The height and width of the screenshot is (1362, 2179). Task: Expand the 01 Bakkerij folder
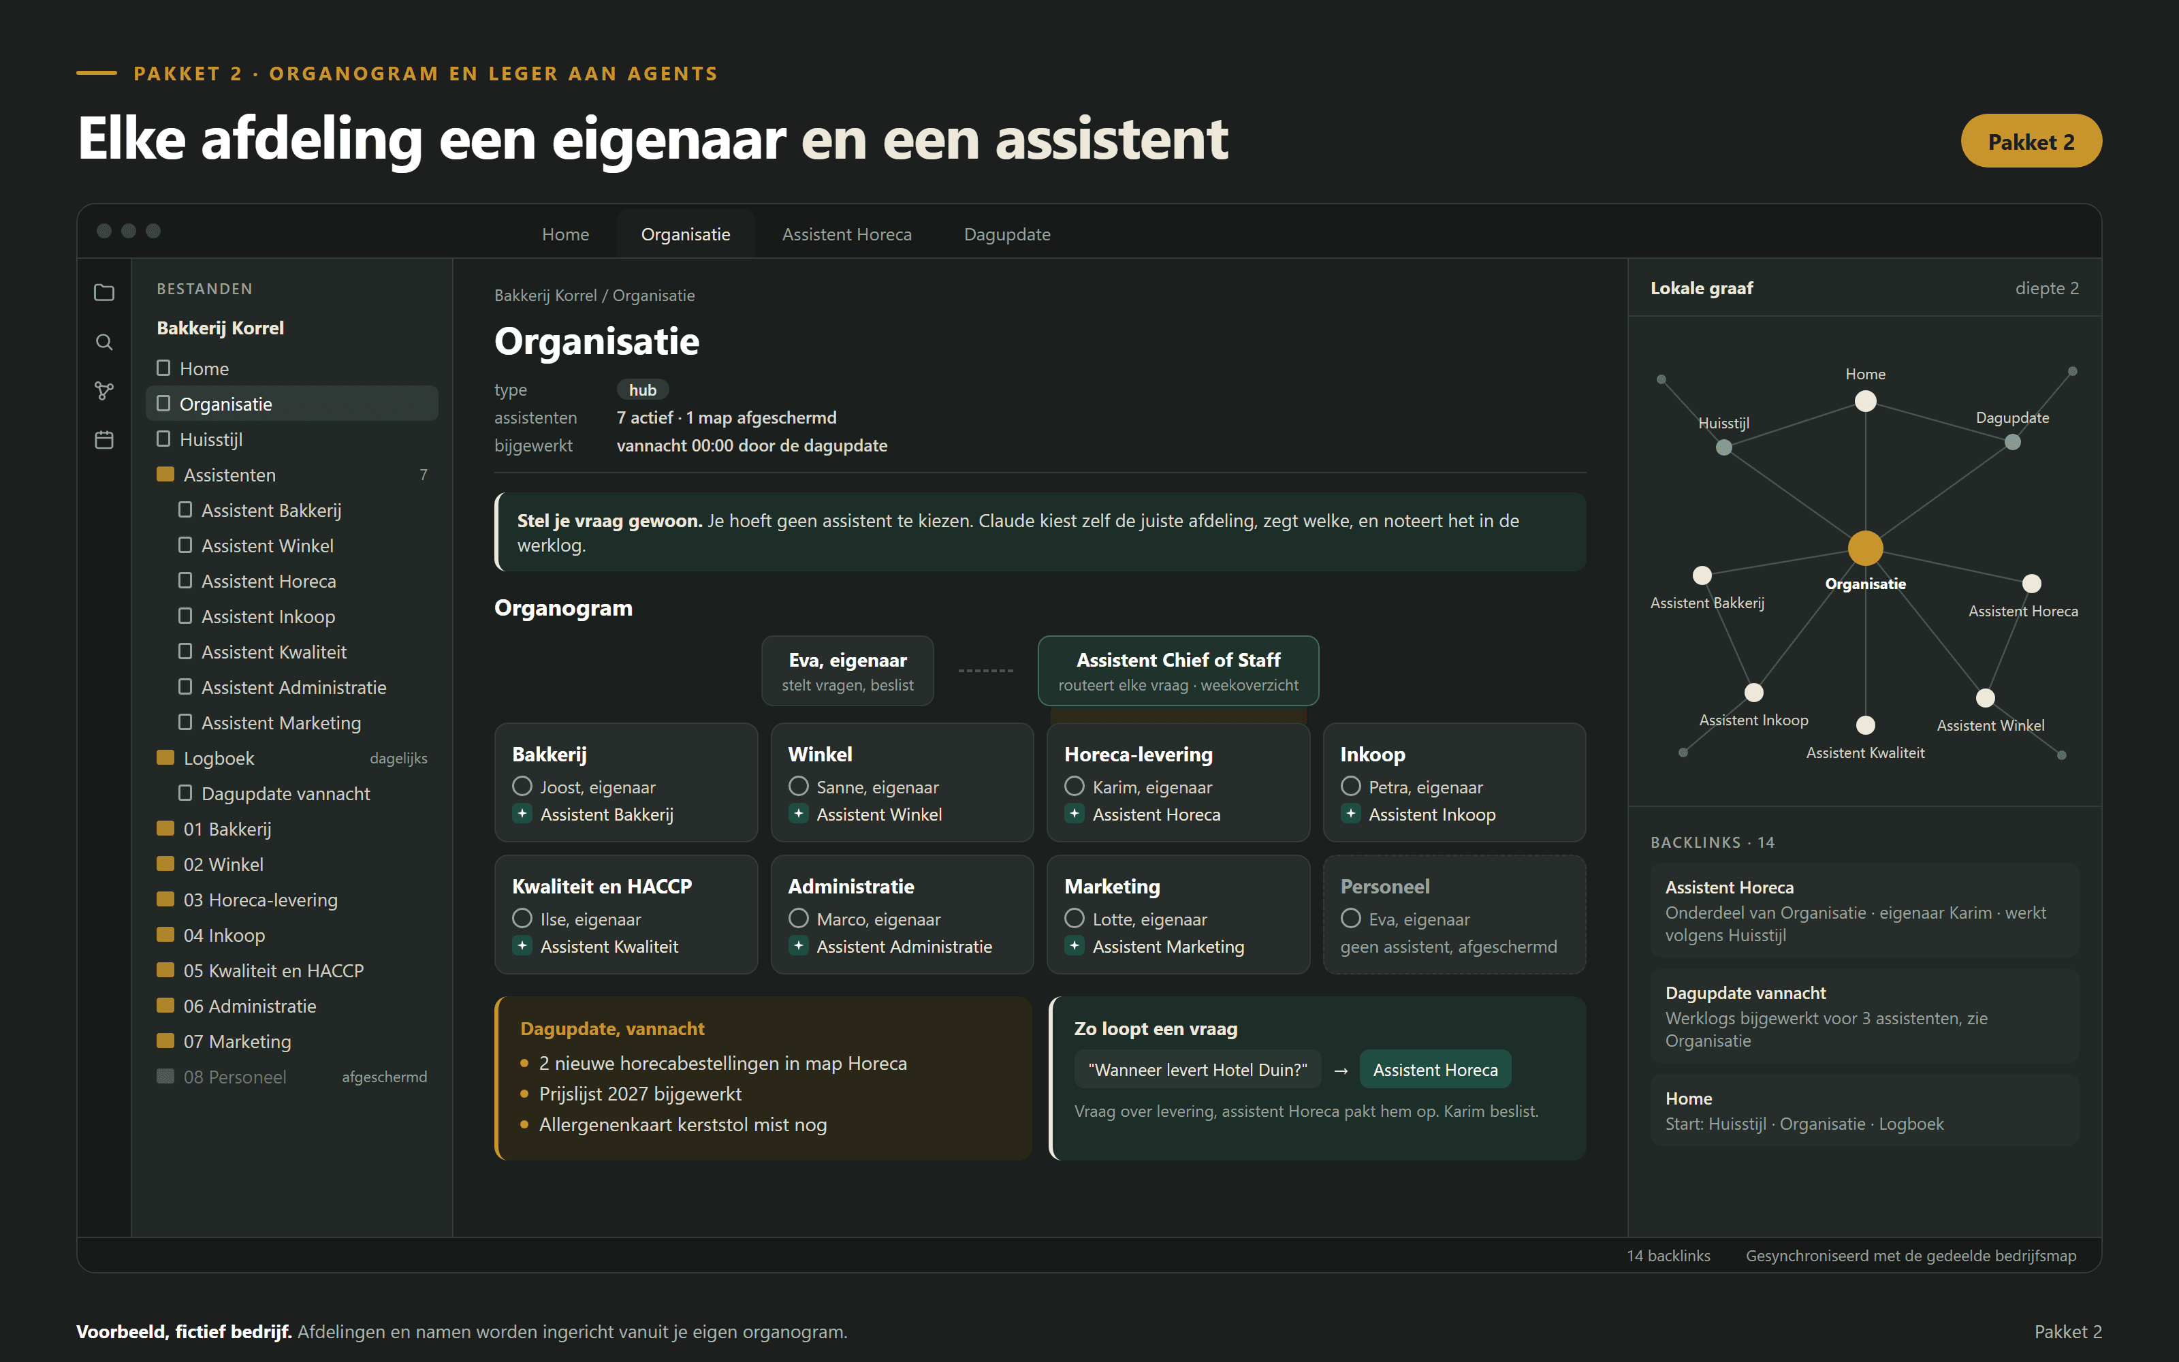tap(291, 829)
